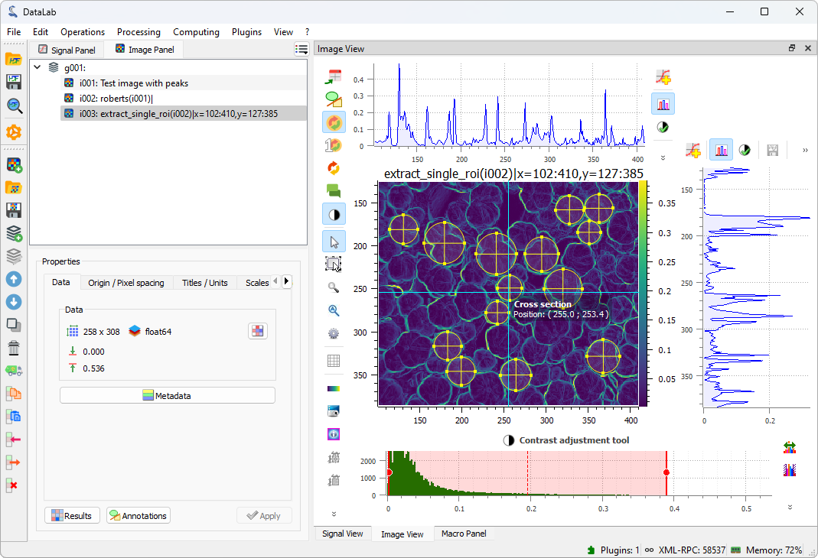Toggle show-first-only icon with number 1

(x=334, y=145)
